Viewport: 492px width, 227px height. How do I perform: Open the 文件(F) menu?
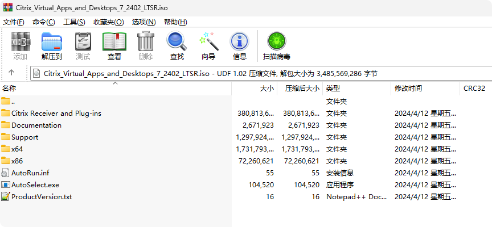coord(14,22)
